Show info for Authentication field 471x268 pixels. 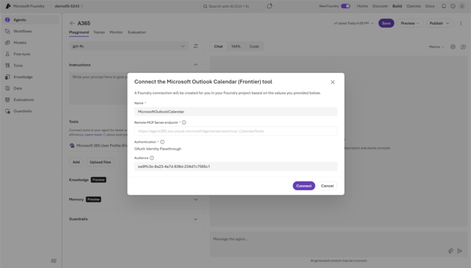coord(162,142)
